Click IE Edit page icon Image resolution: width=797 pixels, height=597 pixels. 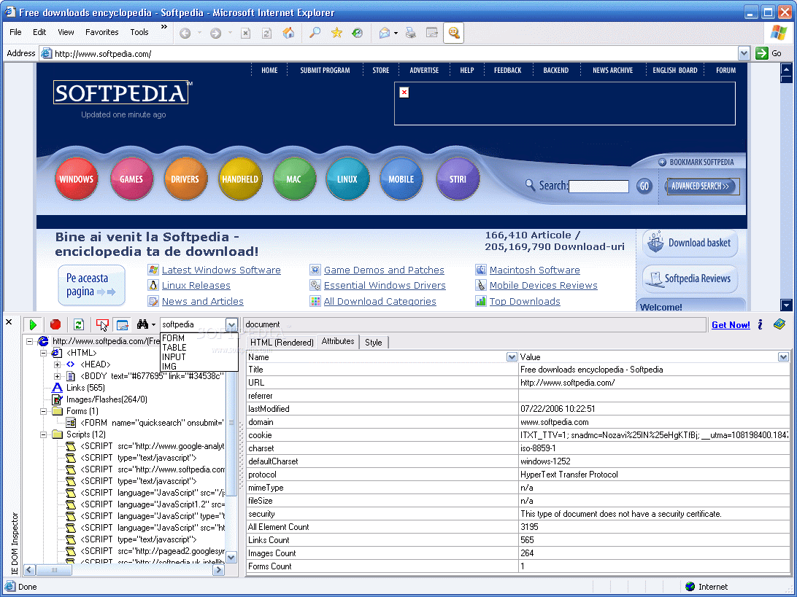[x=431, y=33]
